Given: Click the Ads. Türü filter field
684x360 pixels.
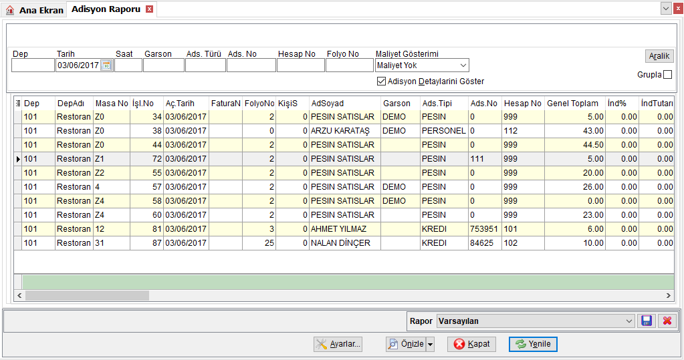Looking at the screenshot, I should click(205, 65).
